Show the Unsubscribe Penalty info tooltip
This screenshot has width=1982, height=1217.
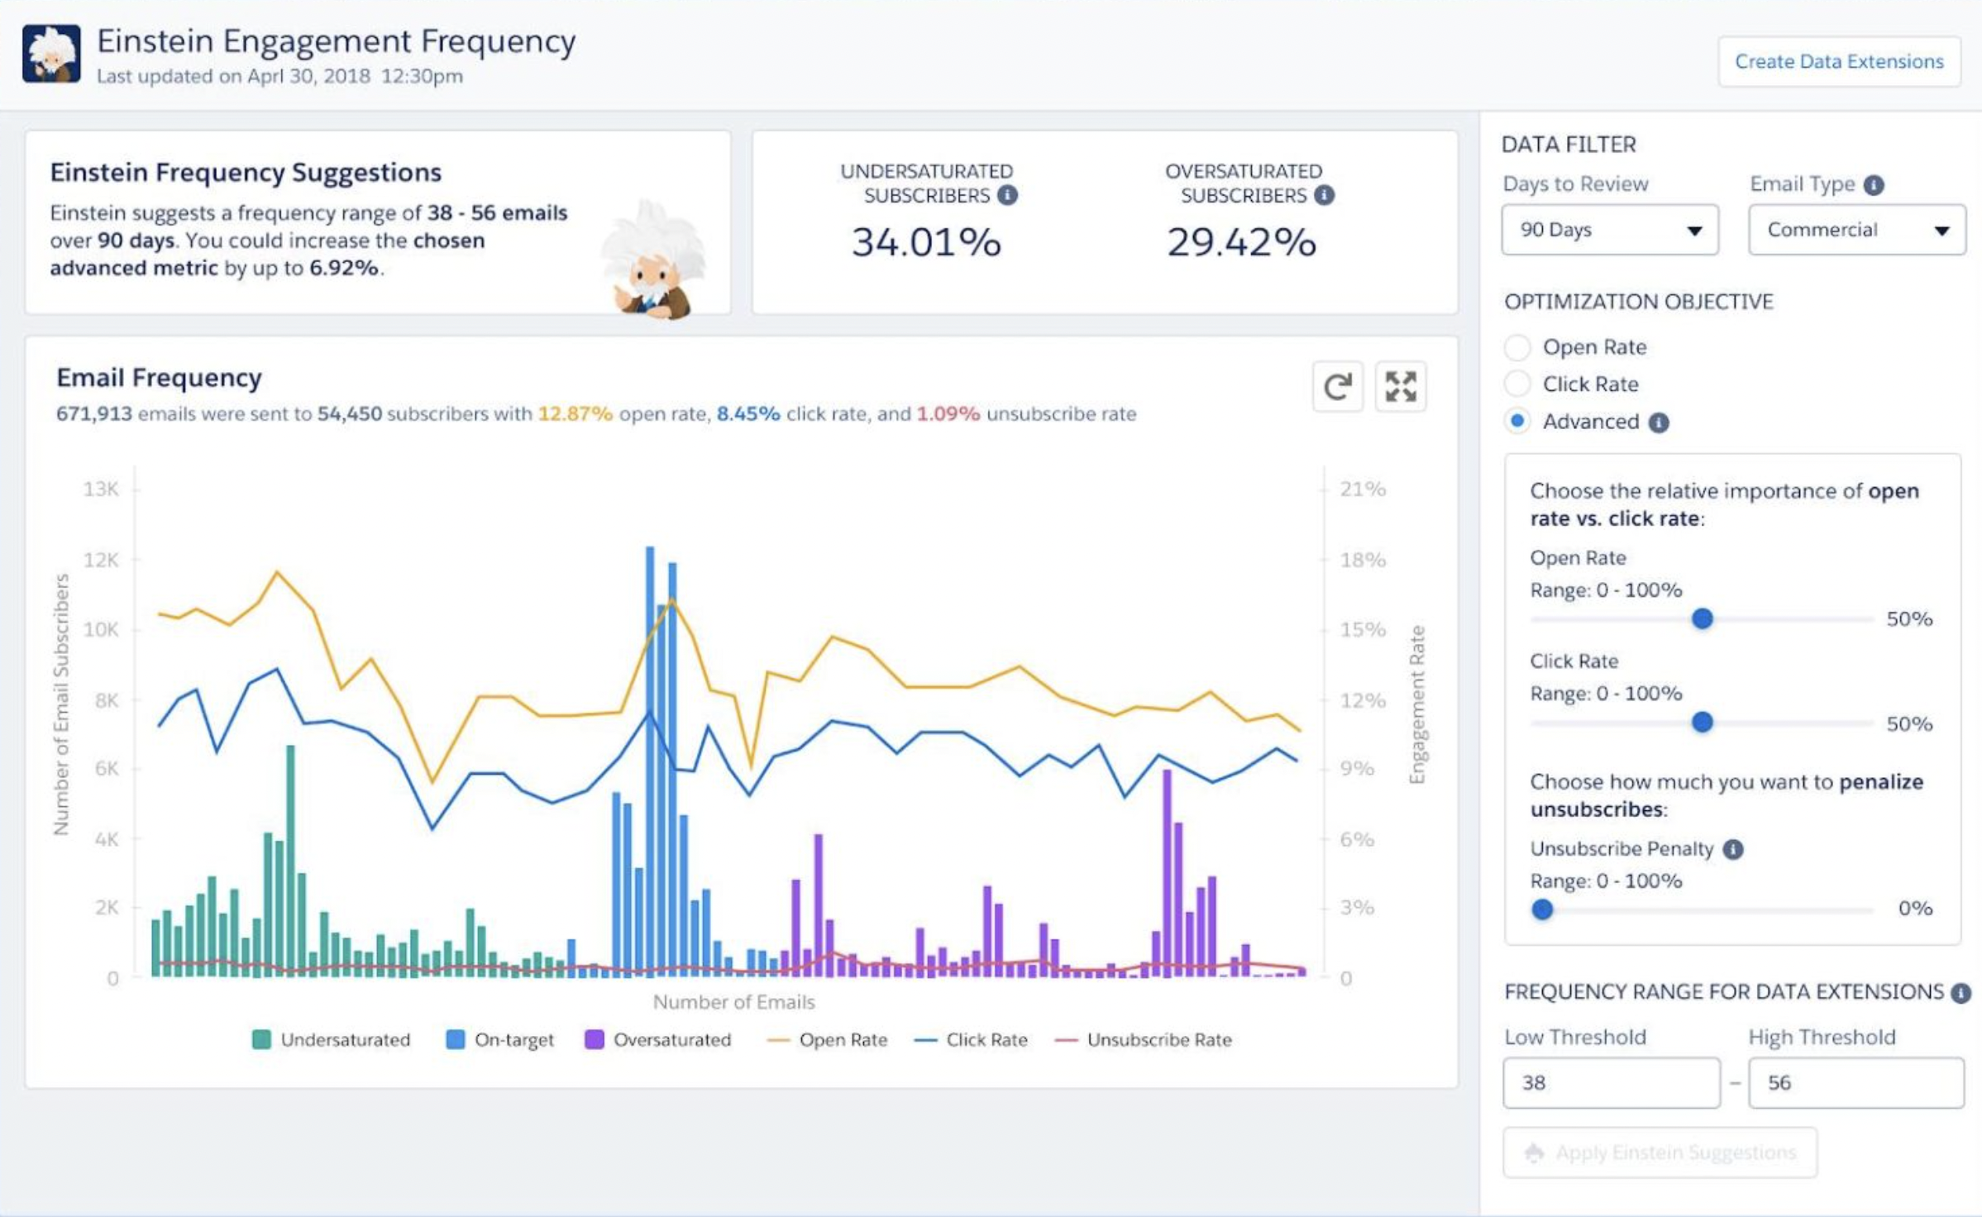point(1733,849)
